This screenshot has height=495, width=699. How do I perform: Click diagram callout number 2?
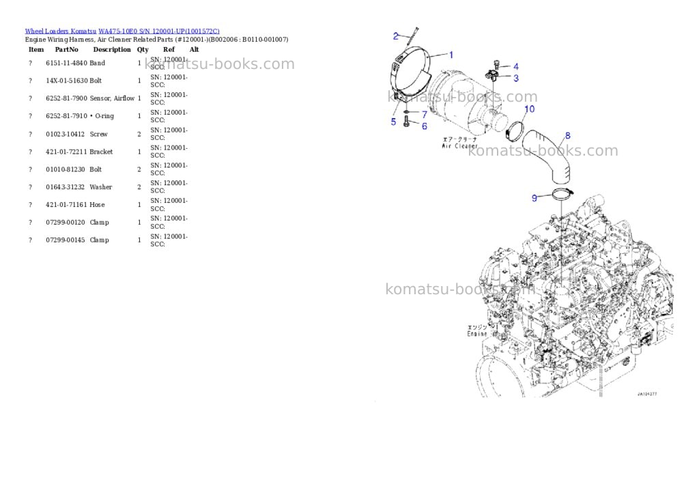click(x=395, y=36)
